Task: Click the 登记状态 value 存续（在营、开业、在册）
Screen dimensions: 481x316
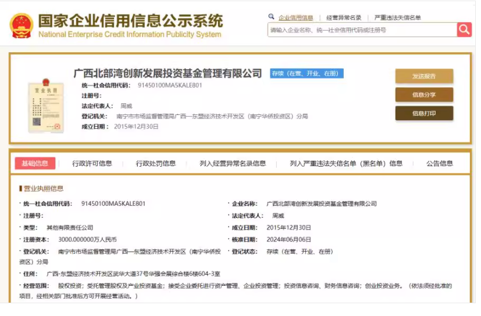Action: (x=300, y=252)
